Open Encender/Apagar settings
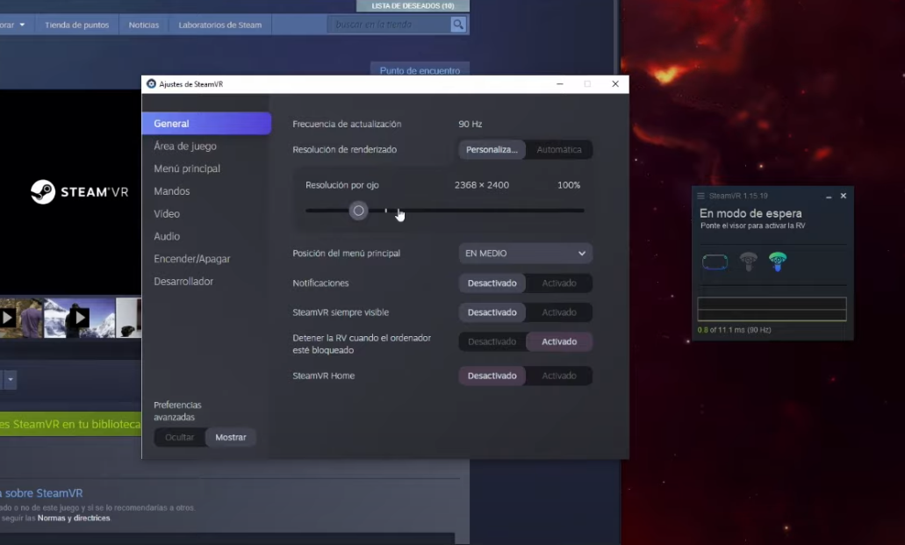 coord(191,259)
